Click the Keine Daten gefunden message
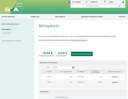This screenshot has height=99, width=128. click(61, 97)
